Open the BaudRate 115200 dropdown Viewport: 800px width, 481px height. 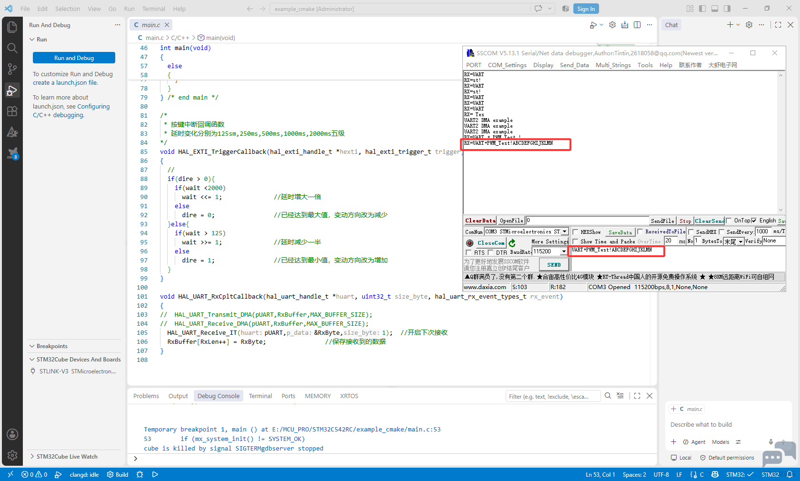564,251
